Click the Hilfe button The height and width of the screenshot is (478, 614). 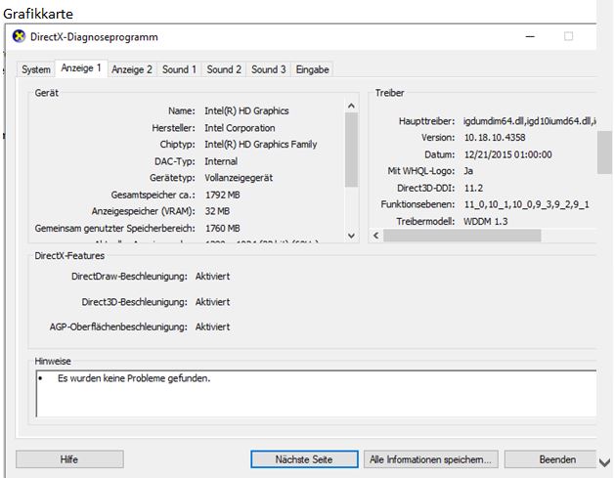pos(68,459)
